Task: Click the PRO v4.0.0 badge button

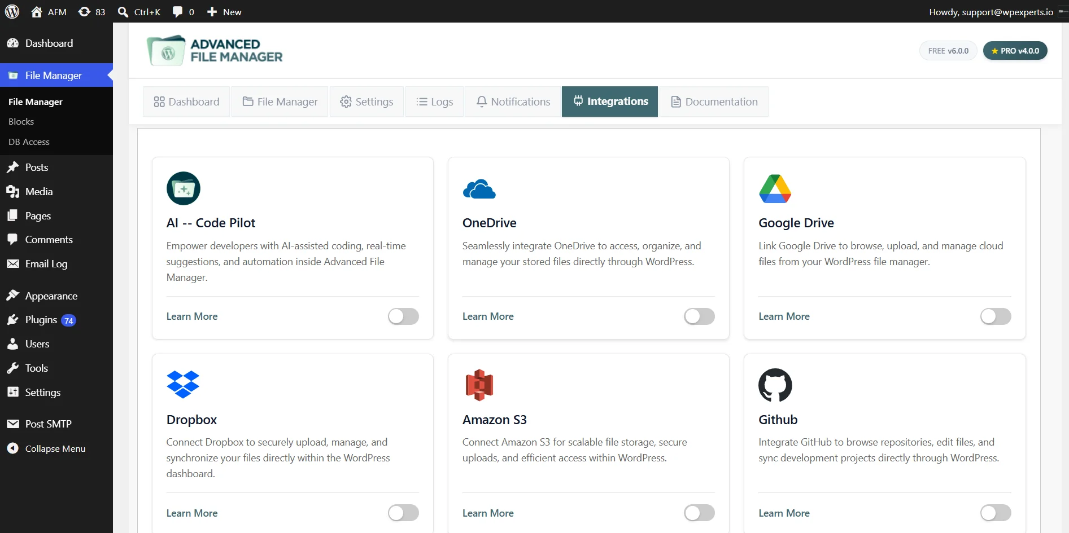Action: click(1015, 51)
